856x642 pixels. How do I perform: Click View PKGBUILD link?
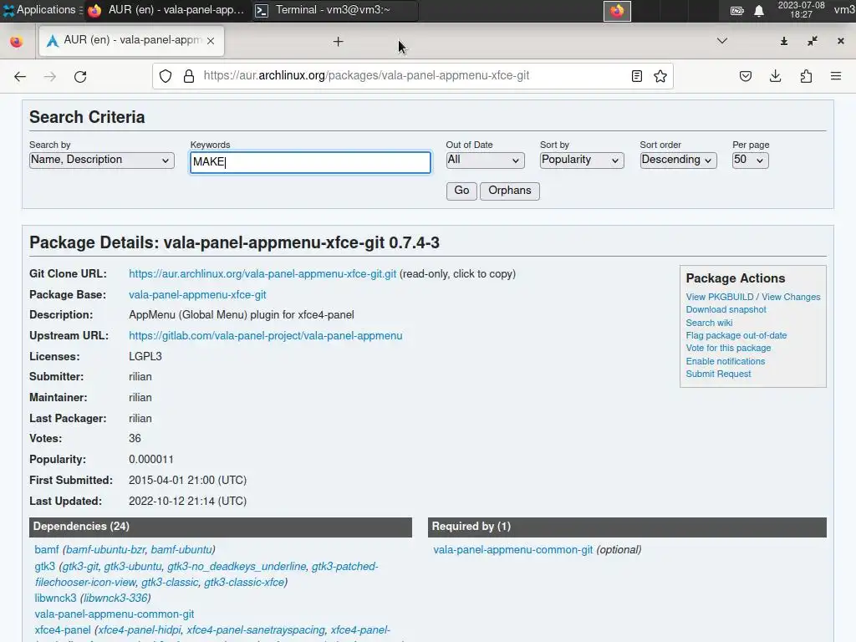[720, 297]
